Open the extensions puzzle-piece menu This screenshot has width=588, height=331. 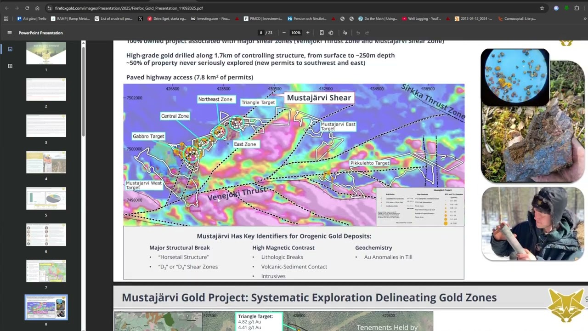pyautogui.click(x=577, y=8)
